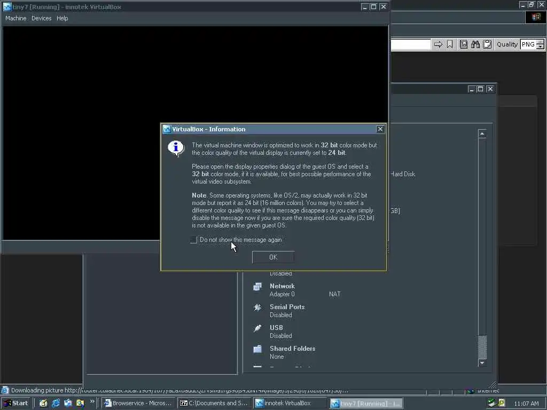547x410 pixels.
Task: Click the bookmark ribbon icon in toolbar
Action: [x=450, y=44]
